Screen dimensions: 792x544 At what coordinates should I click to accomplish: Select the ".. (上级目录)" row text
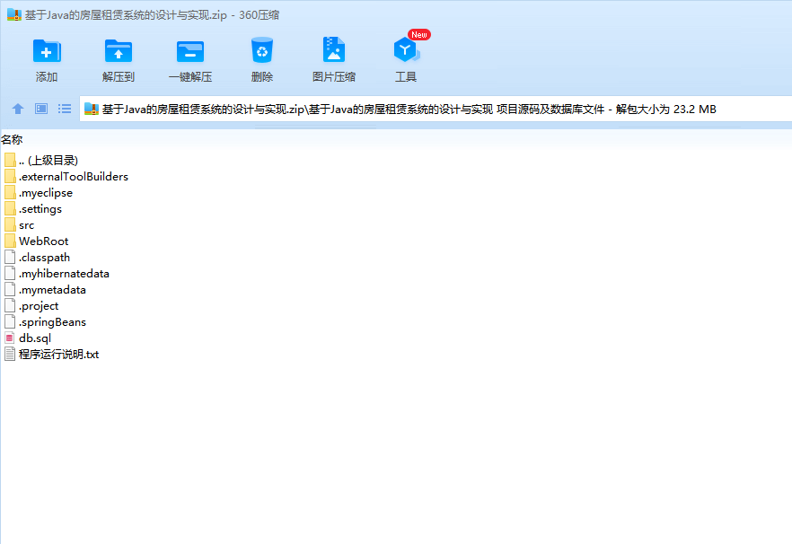48,160
